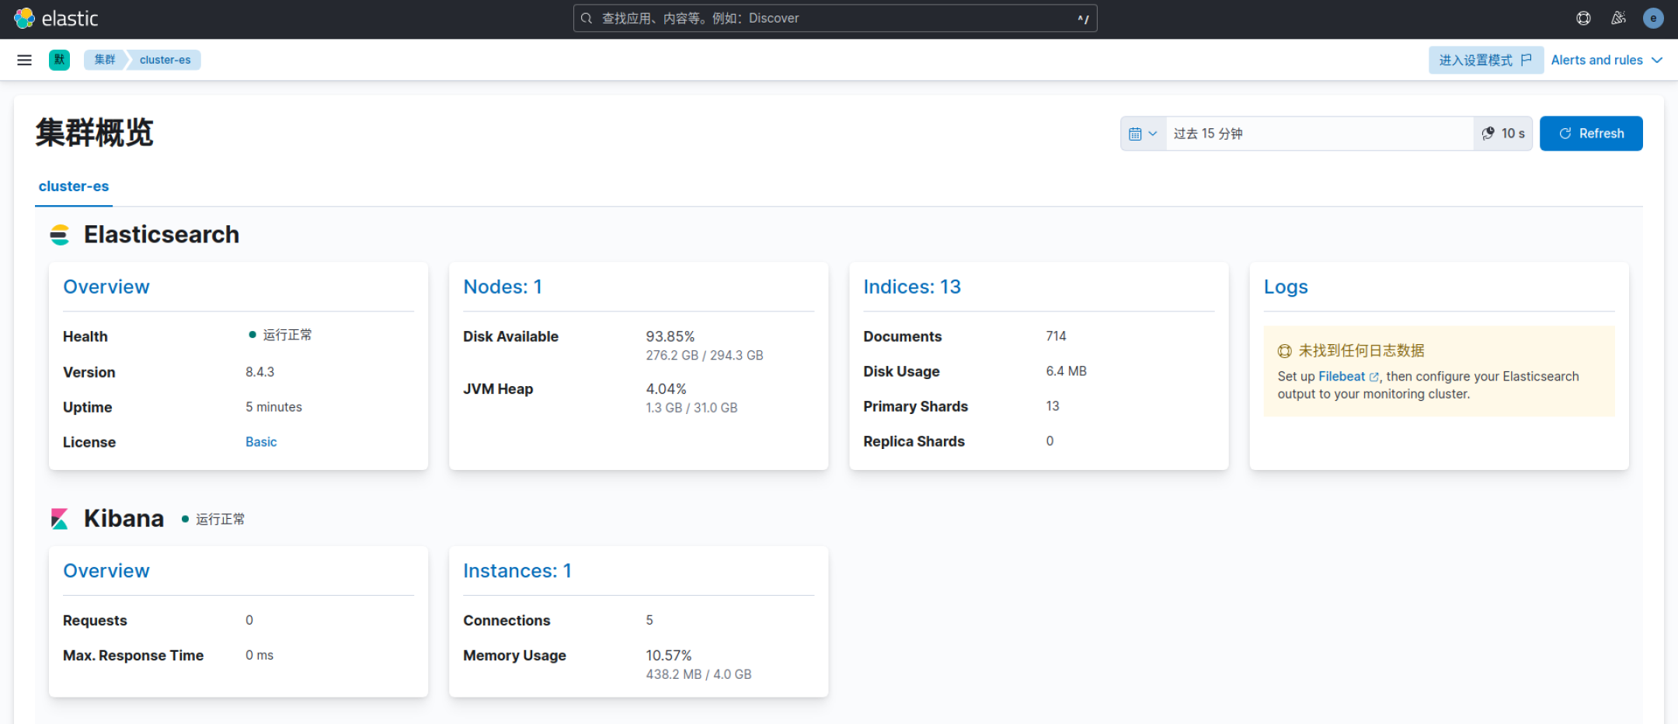Click the memory size 438.2 MB / 4.0 GB
This screenshot has width=1678, height=724.
coord(699,674)
